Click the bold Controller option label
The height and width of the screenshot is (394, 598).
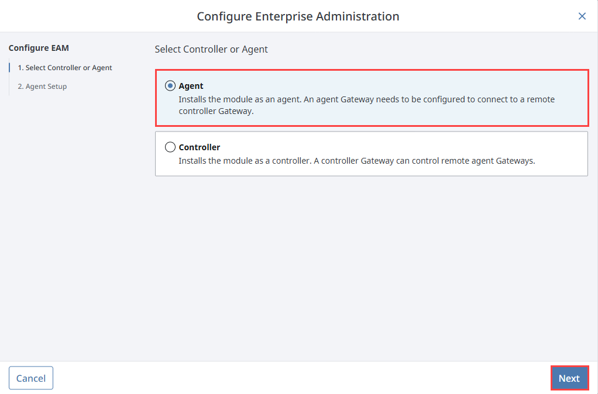199,147
